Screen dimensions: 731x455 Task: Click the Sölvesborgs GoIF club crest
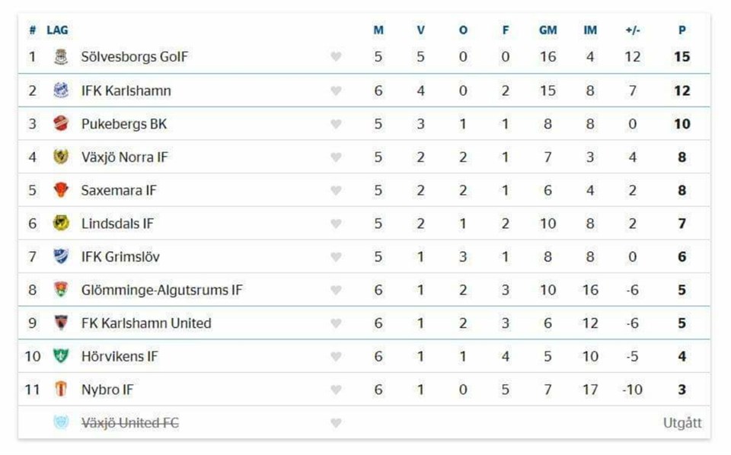tap(61, 57)
